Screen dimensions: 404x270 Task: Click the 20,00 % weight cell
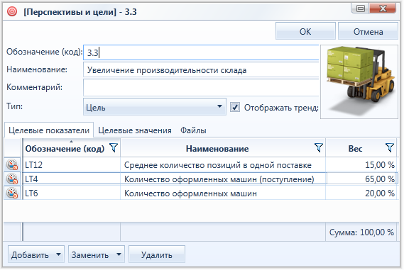pos(361,193)
